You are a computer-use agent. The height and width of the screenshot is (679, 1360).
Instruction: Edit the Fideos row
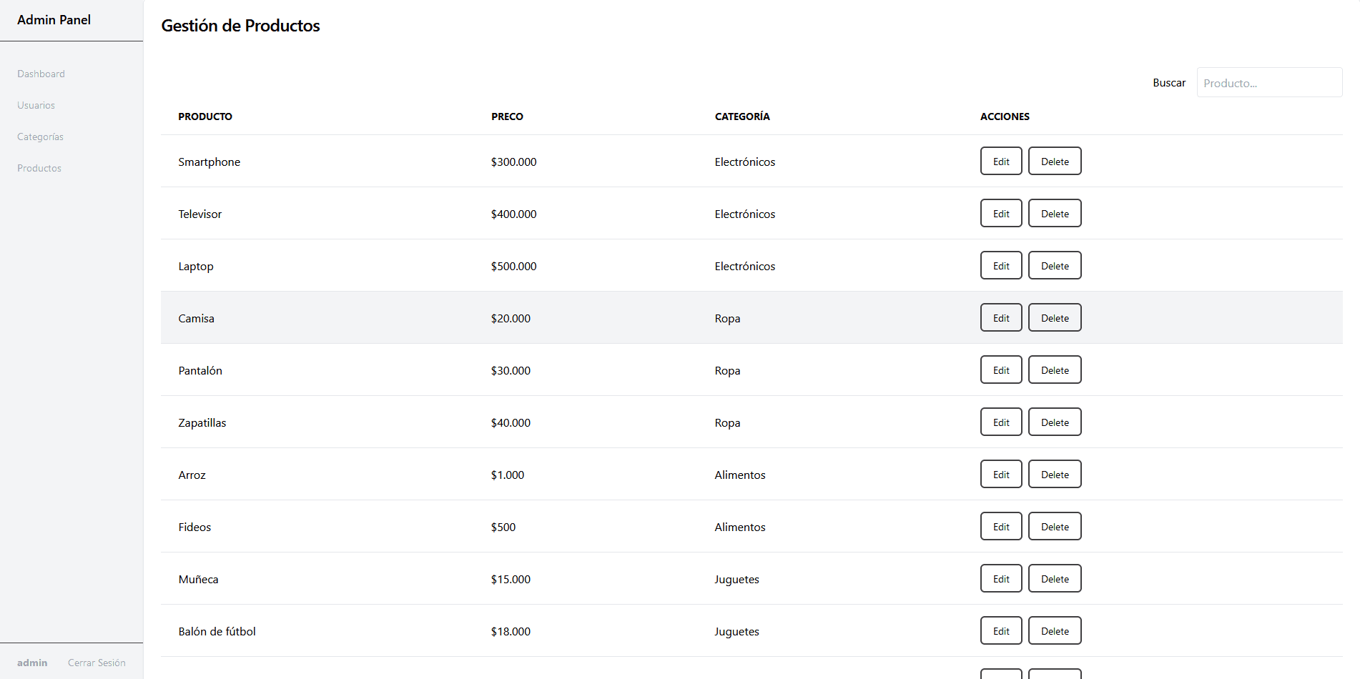pos(1001,527)
